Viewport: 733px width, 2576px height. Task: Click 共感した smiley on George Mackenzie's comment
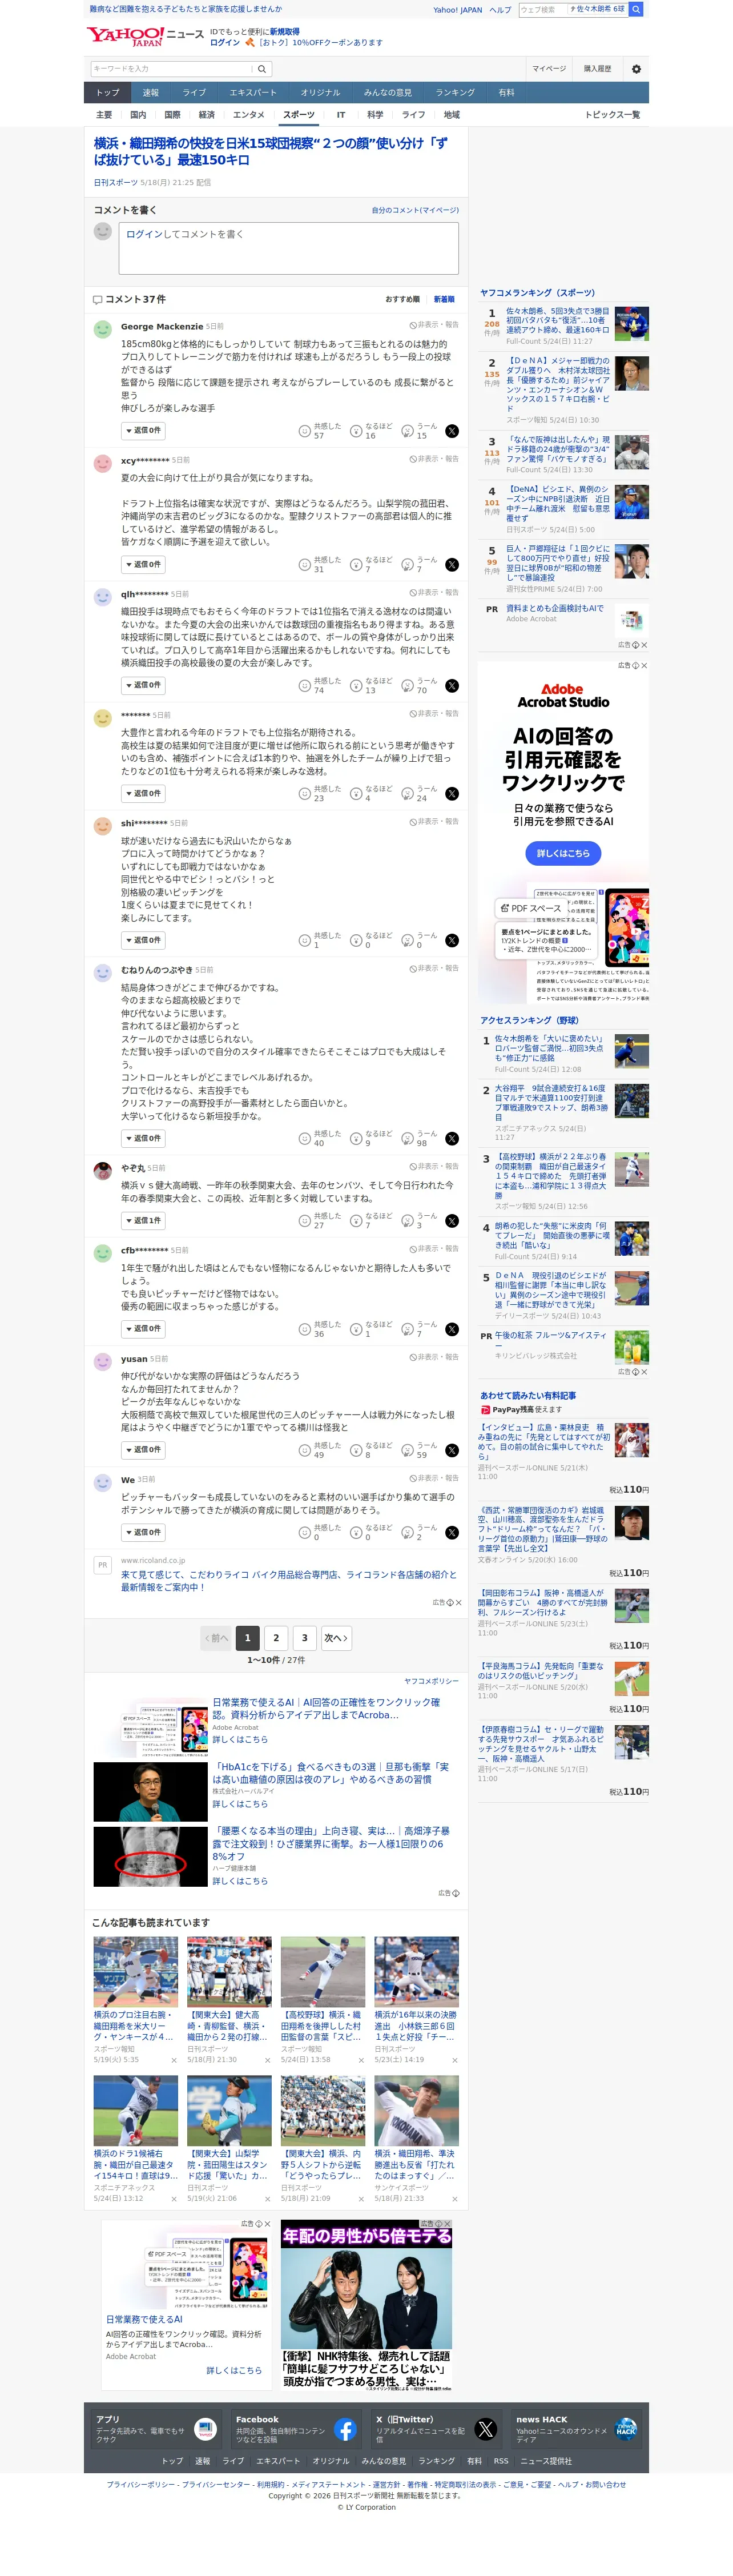(305, 431)
